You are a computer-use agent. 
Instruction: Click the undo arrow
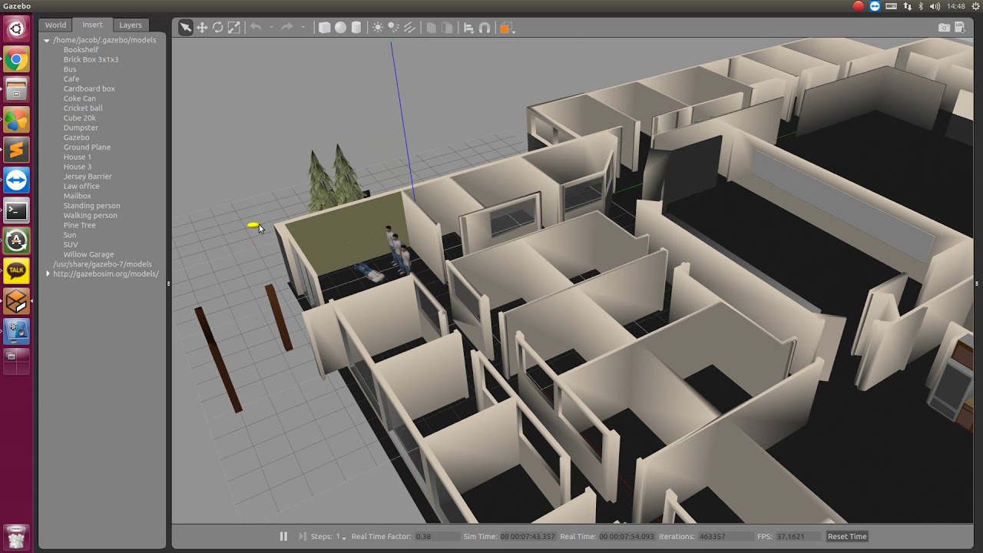[x=256, y=28]
